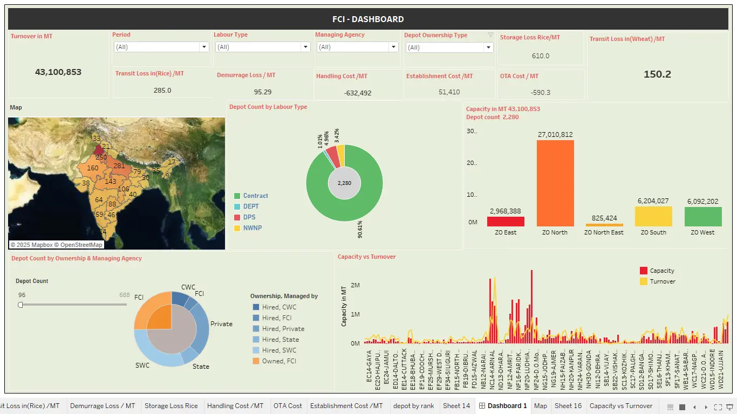Click filter funnel icon on Depot Ownership Type
Viewport: 737px width, 414px height.
490,35
